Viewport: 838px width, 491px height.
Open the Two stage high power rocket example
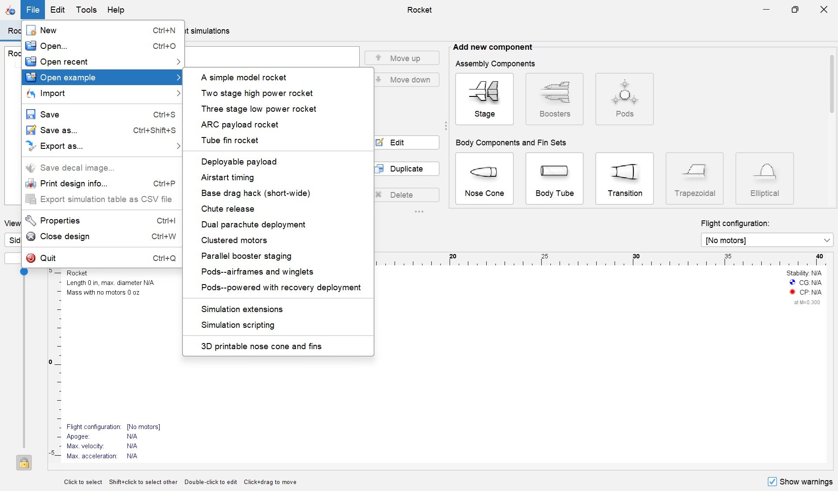click(278, 93)
